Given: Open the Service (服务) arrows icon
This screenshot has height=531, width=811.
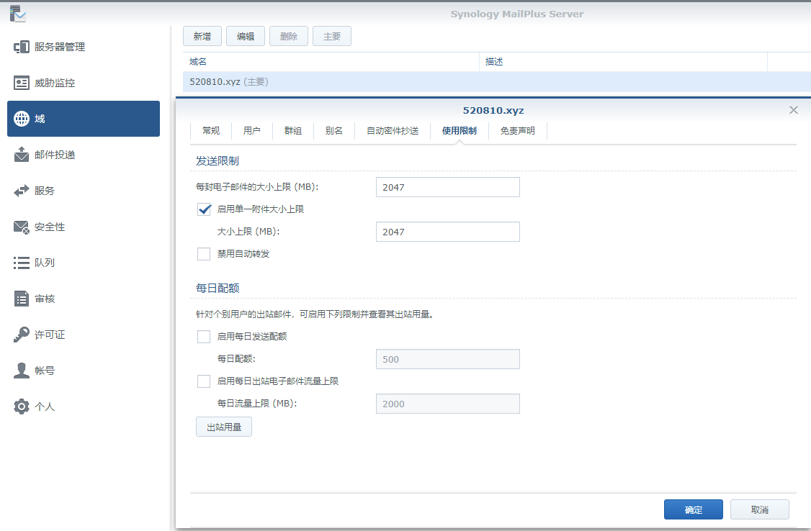Looking at the screenshot, I should (x=22, y=191).
